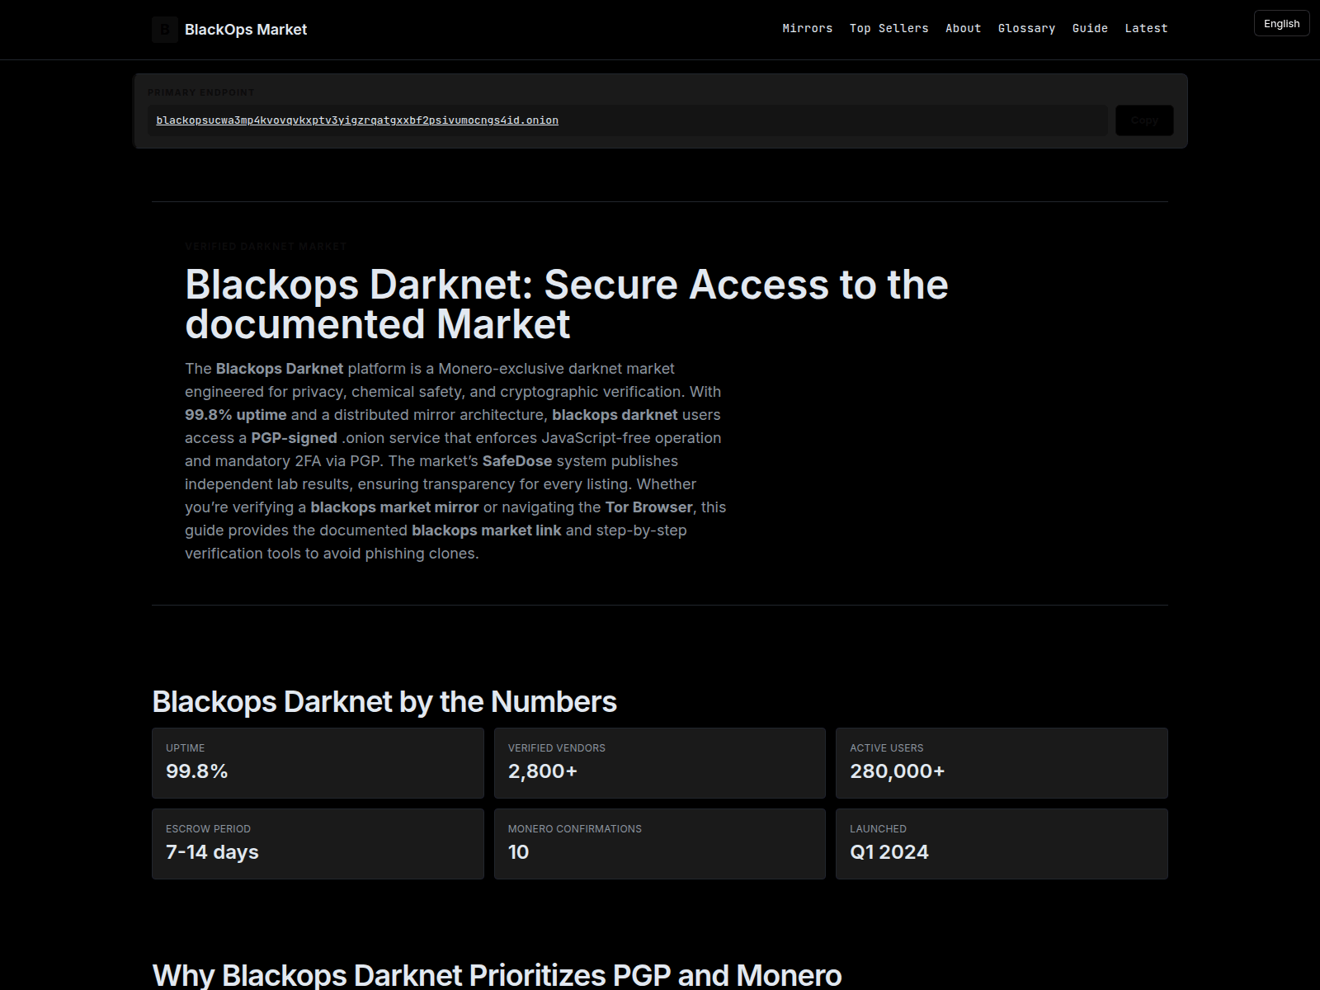Open the BlackOps Market home title
The image size is (1320, 990).
(x=246, y=30)
